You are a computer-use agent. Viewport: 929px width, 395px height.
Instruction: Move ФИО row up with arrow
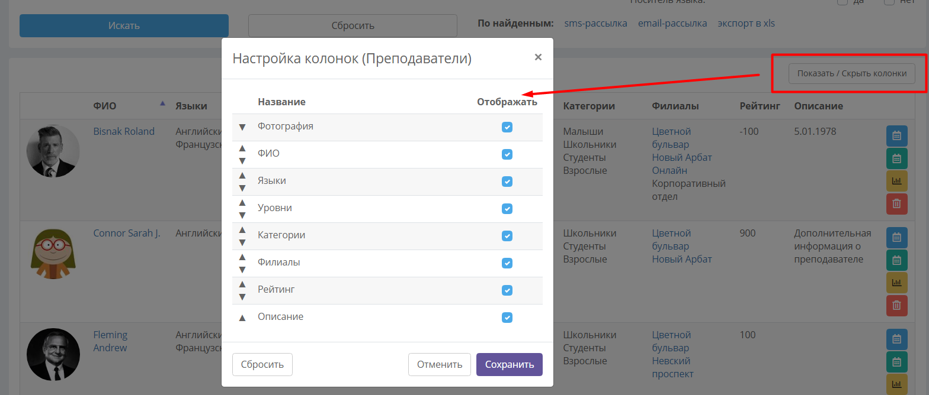pyautogui.click(x=242, y=148)
